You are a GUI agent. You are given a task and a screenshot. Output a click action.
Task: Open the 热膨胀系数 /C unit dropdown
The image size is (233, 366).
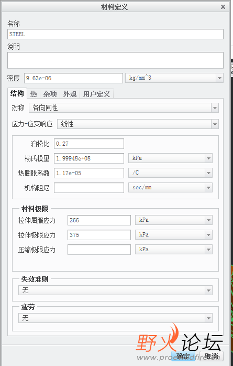tap(170, 173)
